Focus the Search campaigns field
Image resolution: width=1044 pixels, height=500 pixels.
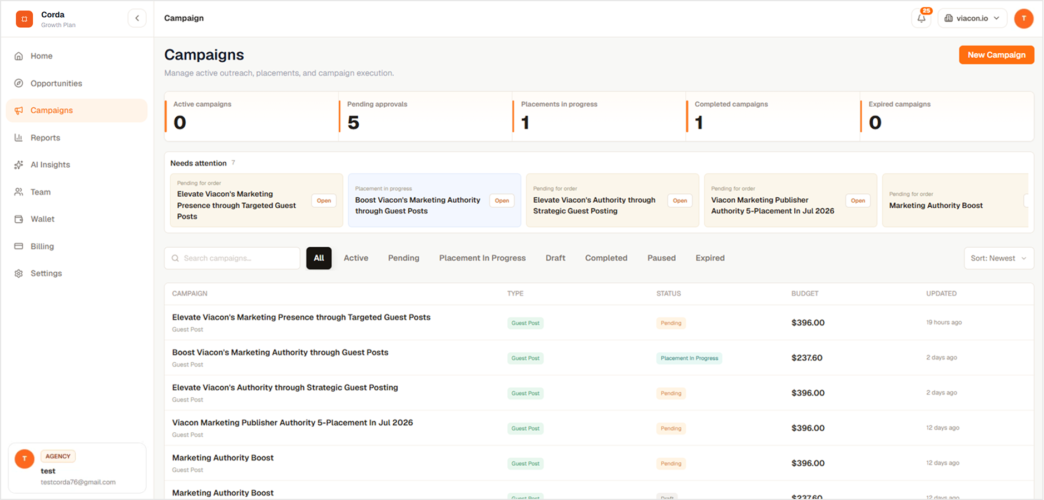(232, 258)
